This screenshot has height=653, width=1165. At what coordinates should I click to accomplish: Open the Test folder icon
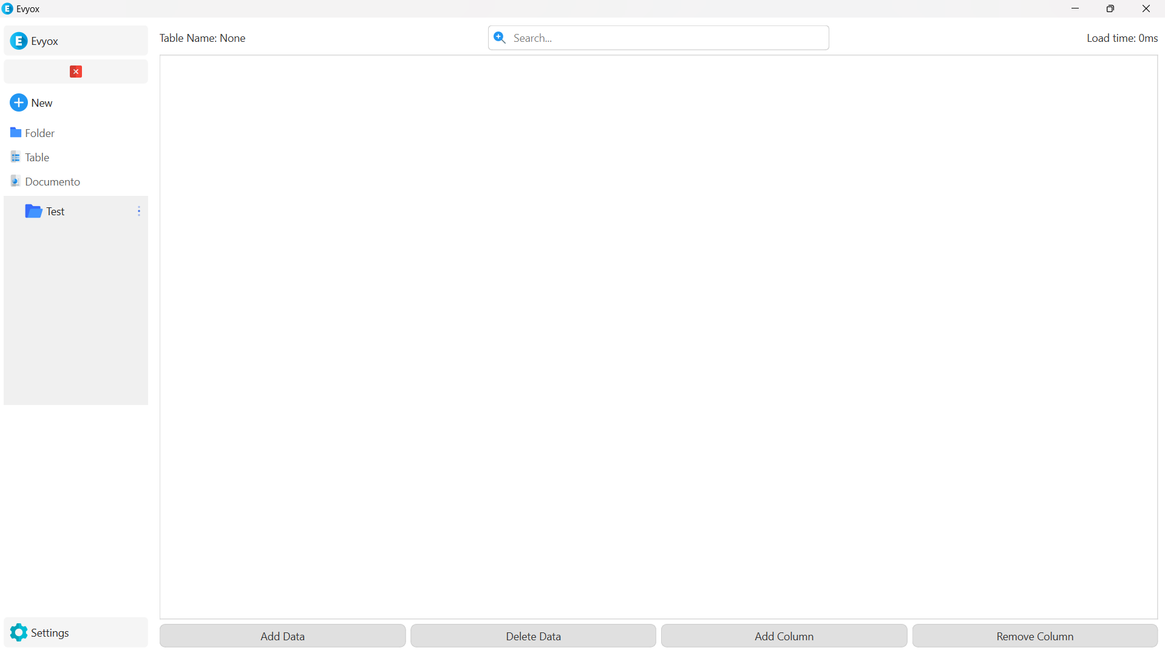click(x=33, y=211)
